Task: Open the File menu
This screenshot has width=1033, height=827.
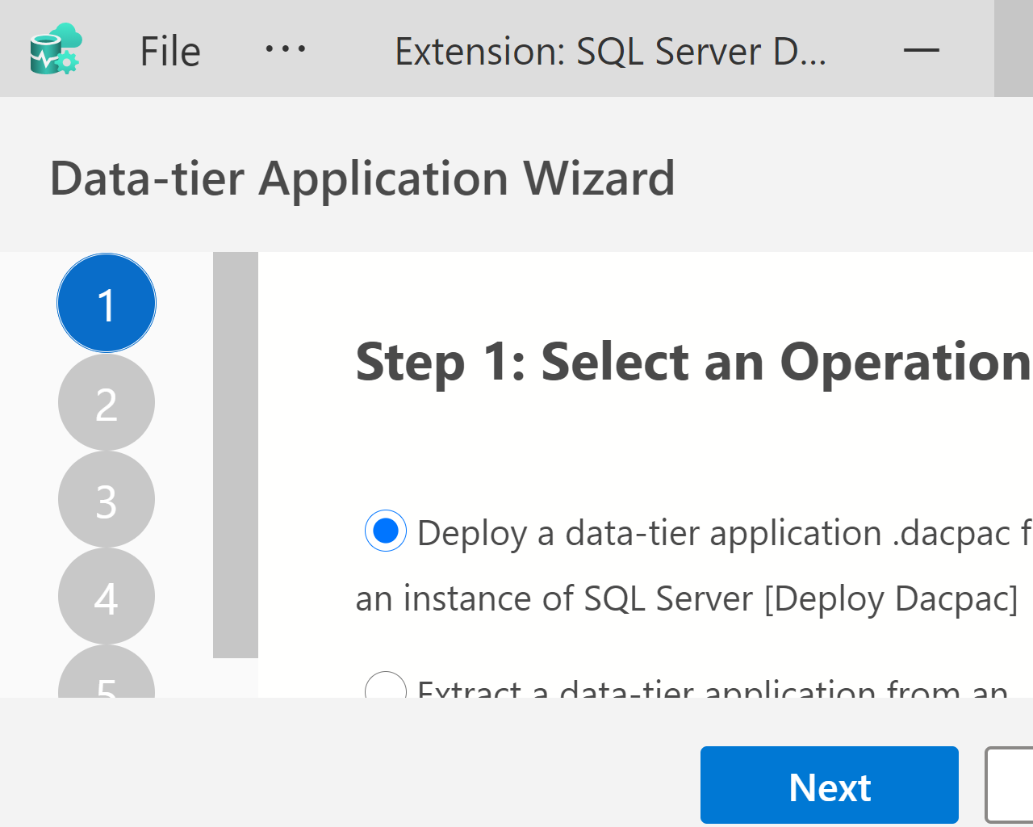Action: 169,50
